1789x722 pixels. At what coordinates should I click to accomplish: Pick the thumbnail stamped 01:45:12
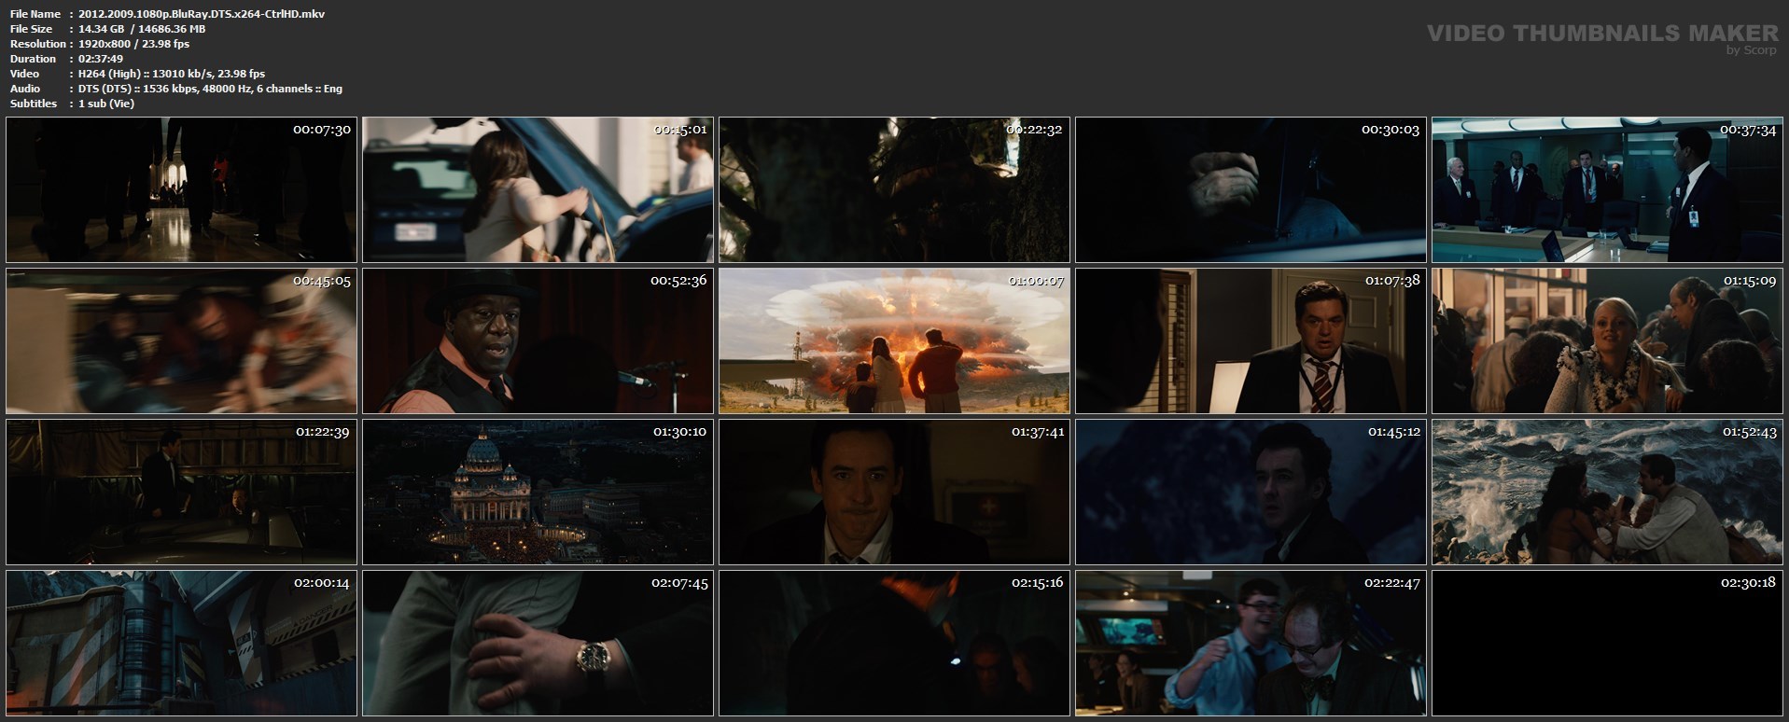coord(1251,492)
